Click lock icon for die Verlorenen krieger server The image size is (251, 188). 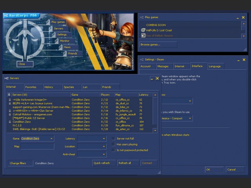pyautogui.click(x=10, y=99)
